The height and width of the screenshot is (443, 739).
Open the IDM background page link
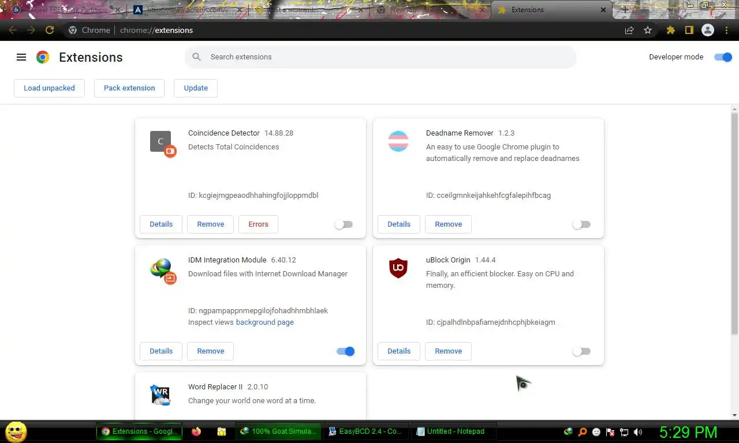coord(264,322)
